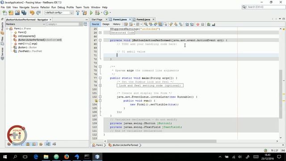Click the Search (Ctrl+I) field

(x=264, y=7)
